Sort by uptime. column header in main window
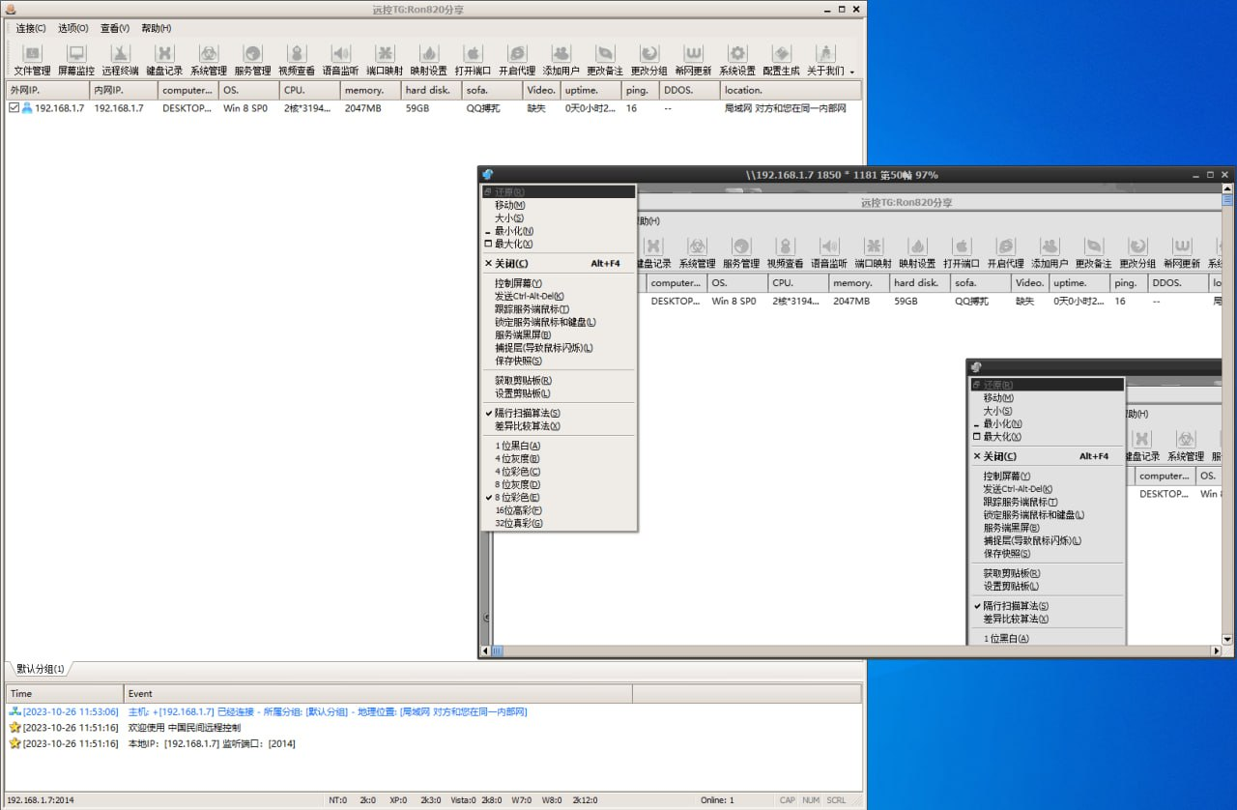The width and height of the screenshot is (1237, 810). (590, 90)
